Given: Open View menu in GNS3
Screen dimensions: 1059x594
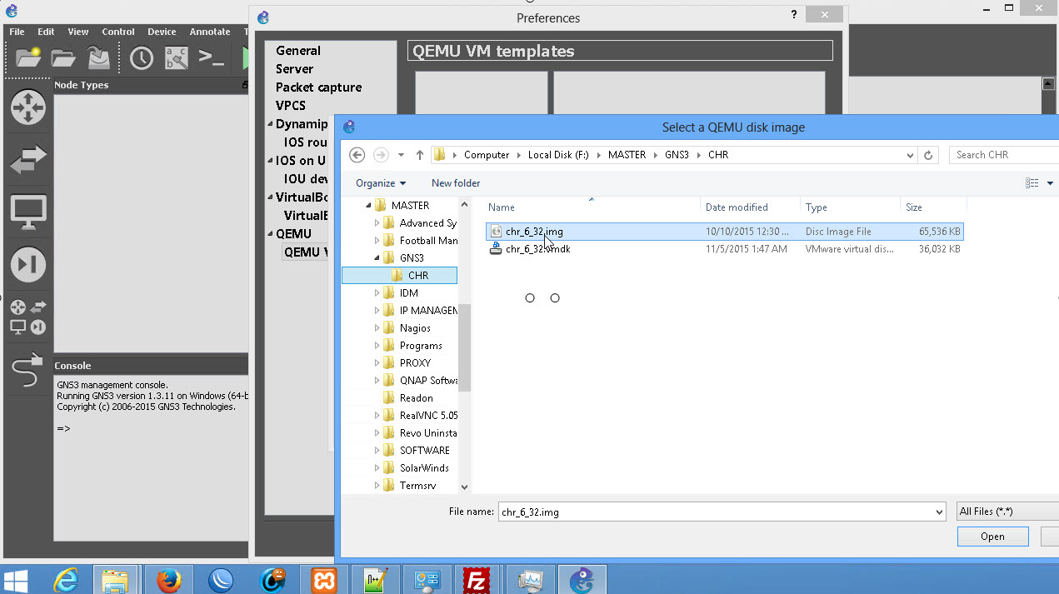Looking at the screenshot, I should [78, 32].
